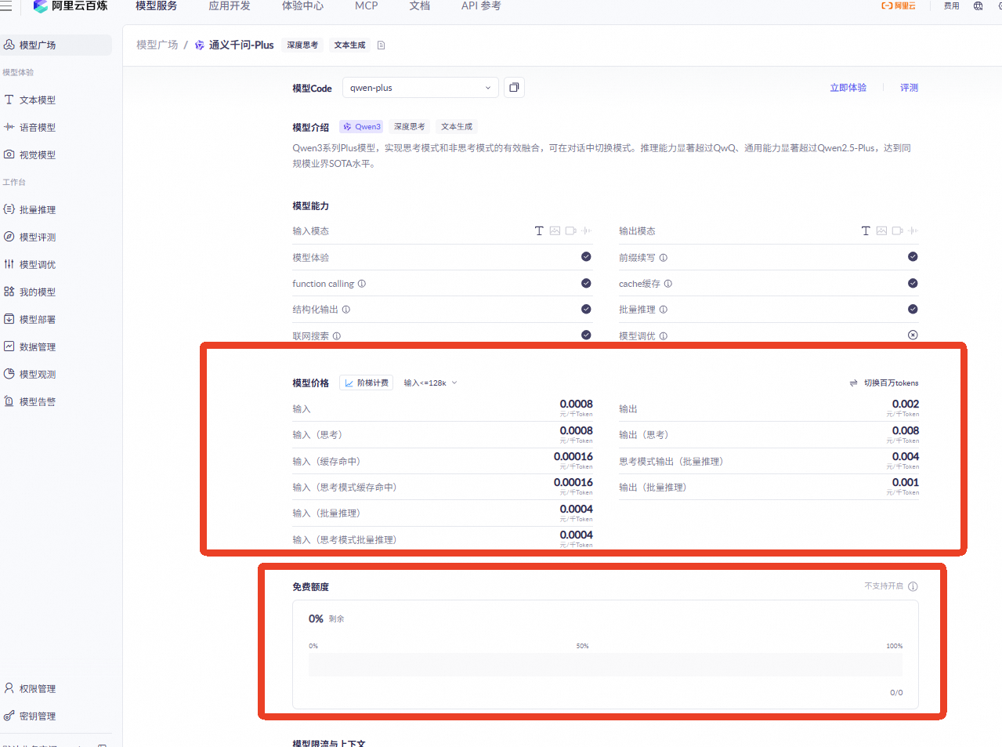Viewport: 1002px width, 747px height.
Task: Open the hamburger menu at top left
Action: 6,6
